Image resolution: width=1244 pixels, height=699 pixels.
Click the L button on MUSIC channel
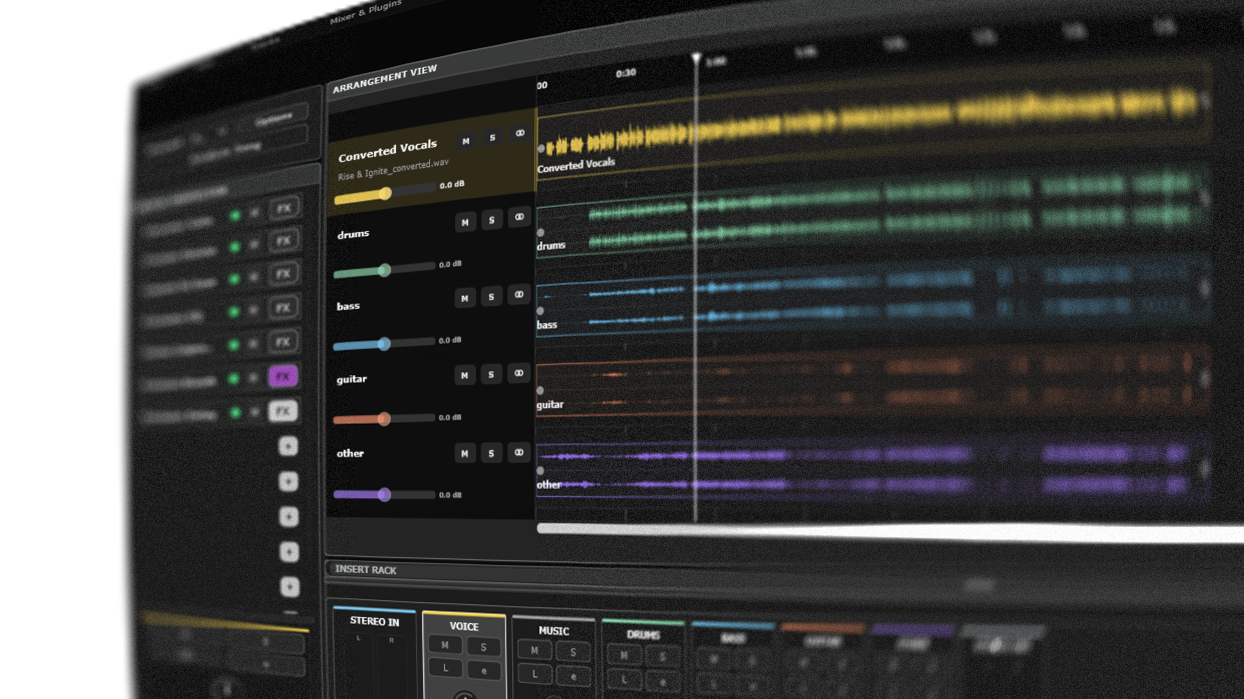tap(535, 674)
